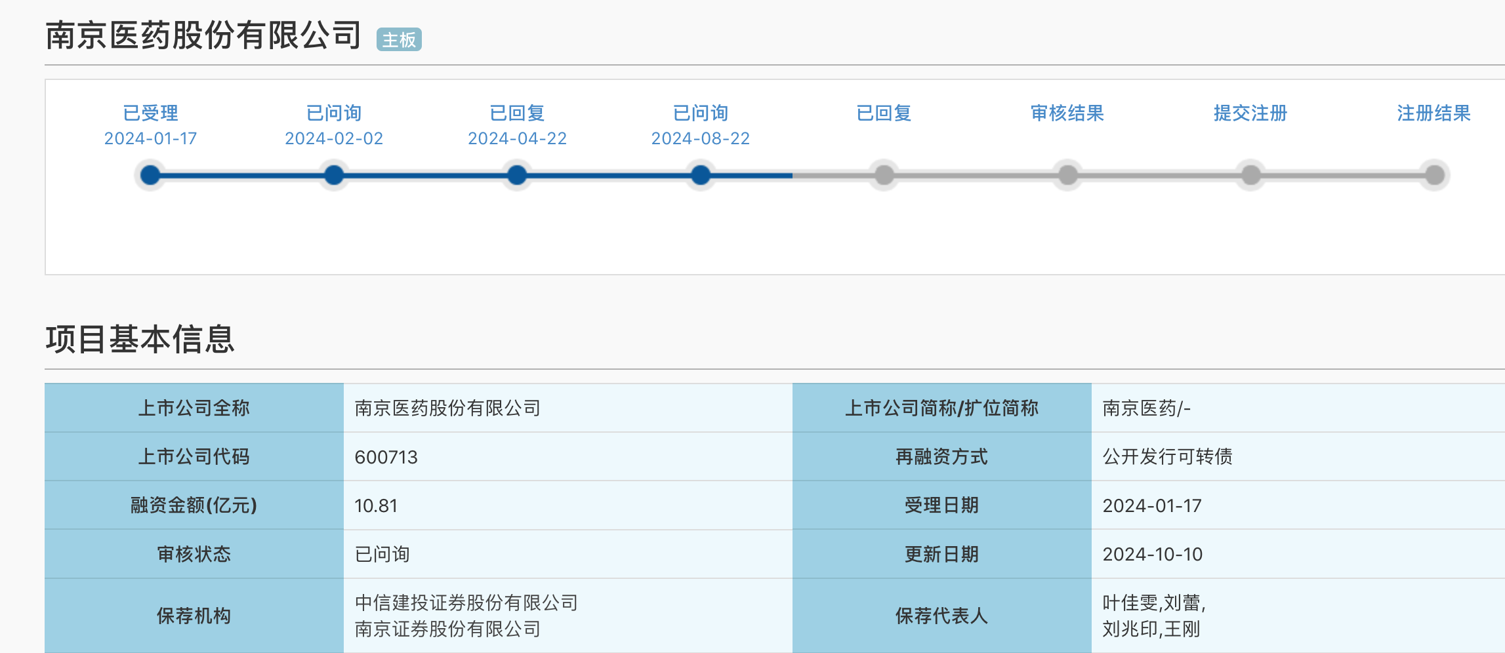This screenshot has height=653, width=1505.
Task: Click the large page title 南京医药股份有限公司
Action: point(203,35)
